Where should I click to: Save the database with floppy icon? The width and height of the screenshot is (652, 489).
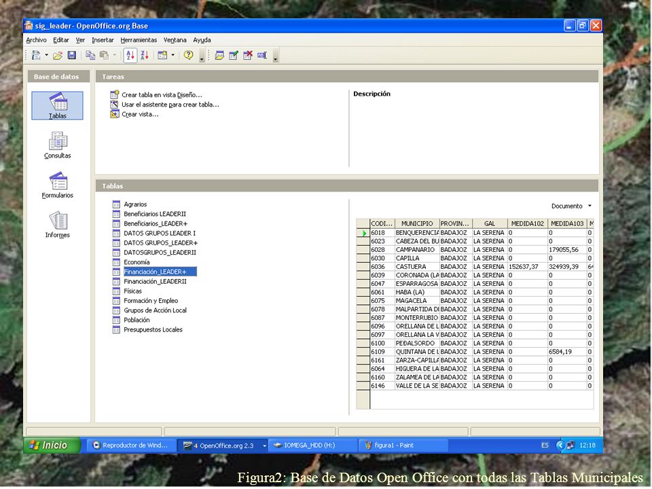pyautogui.click(x=72, y=55)
